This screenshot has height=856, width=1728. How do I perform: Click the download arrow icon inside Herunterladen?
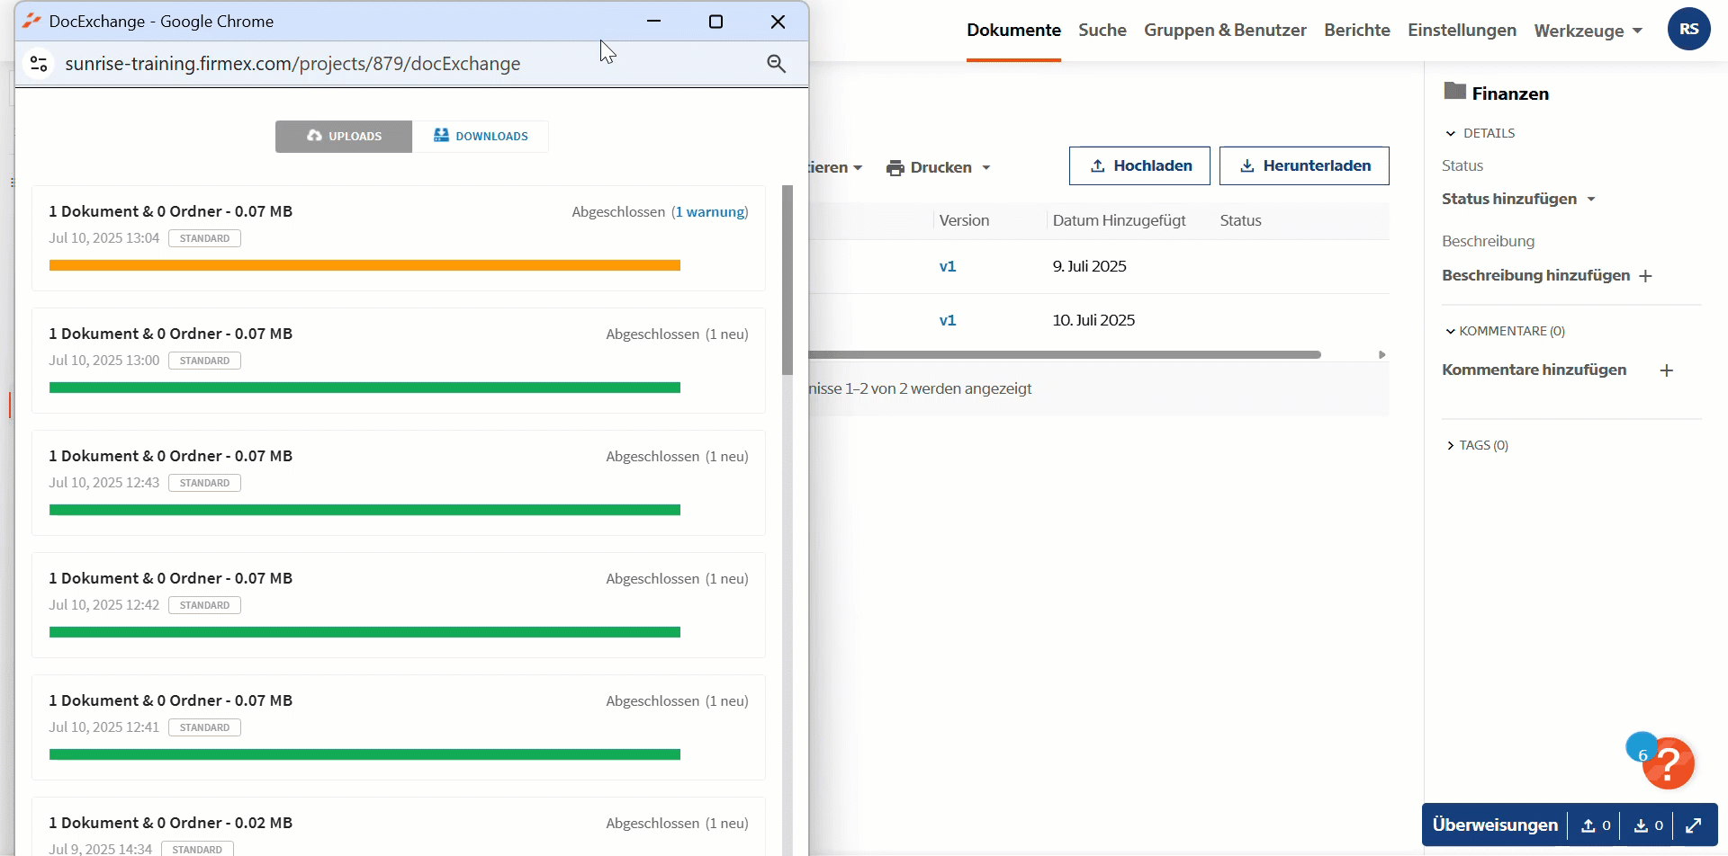coord(1246,165)
